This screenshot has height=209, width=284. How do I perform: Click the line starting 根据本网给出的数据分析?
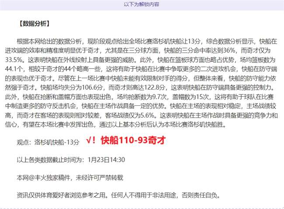(x=147, y=42)
